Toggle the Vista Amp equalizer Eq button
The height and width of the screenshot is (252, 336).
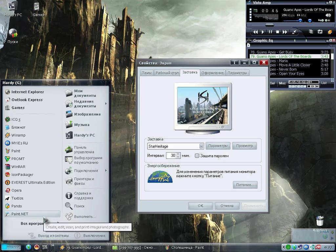321,20
